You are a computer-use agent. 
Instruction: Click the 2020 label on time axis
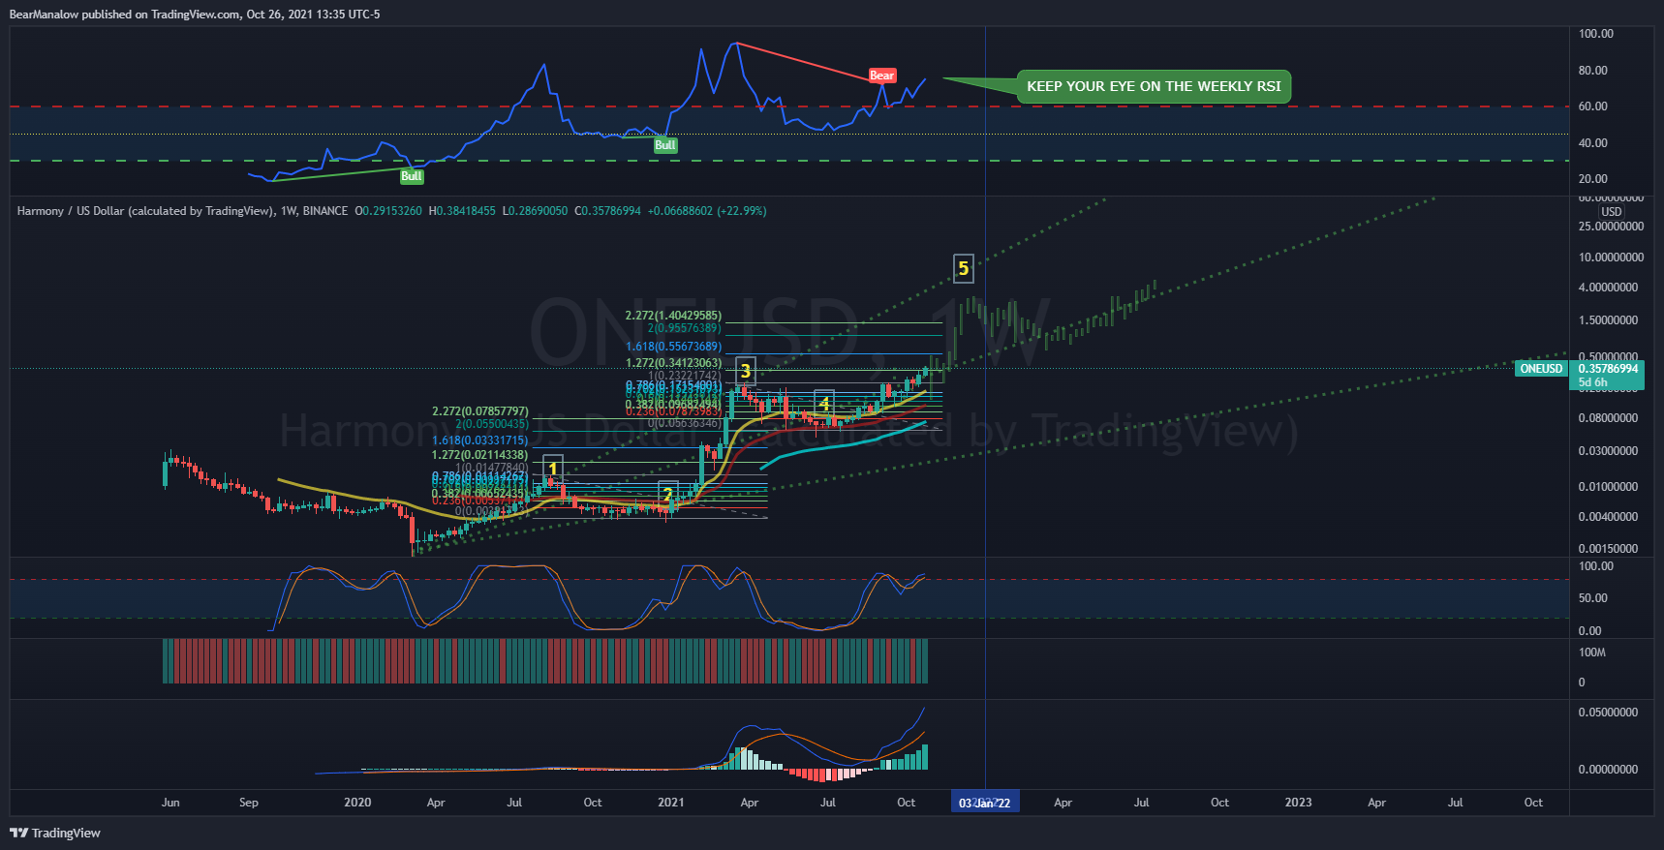[x=357, y=803]
